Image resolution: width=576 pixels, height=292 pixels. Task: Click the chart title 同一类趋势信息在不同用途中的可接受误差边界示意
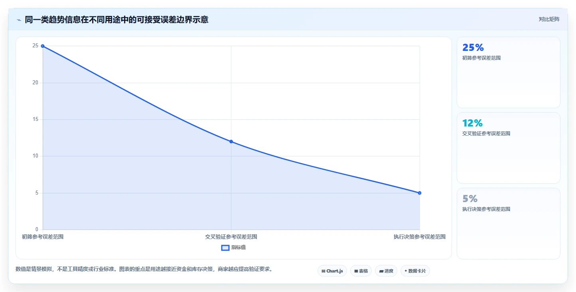[116, 19]
